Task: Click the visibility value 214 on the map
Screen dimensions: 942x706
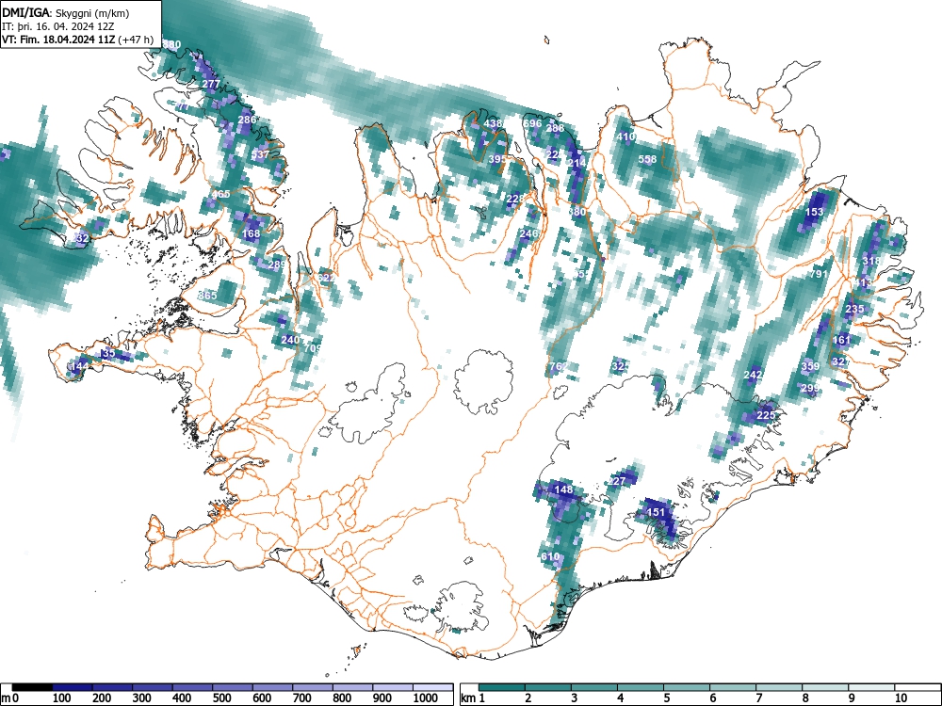Action: click(x=577, y=163)
